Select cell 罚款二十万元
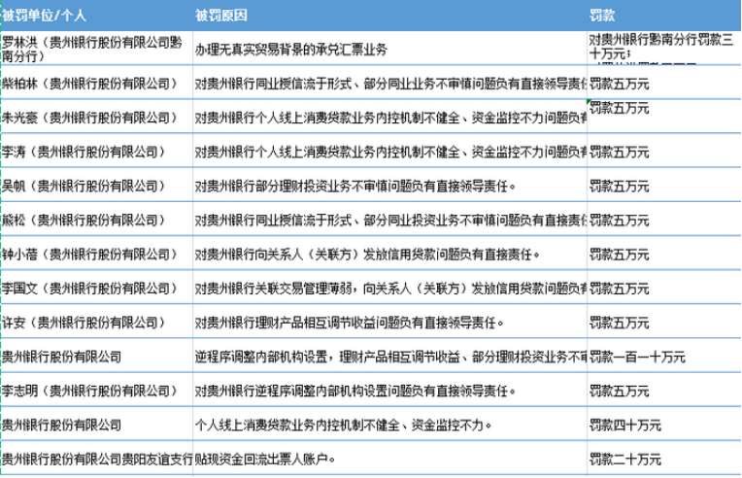 click(x=664, y=458)
